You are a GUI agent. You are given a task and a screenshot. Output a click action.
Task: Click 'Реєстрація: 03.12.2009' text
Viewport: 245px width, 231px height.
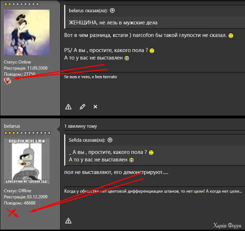pyautogui.click(x=25, y=197)
